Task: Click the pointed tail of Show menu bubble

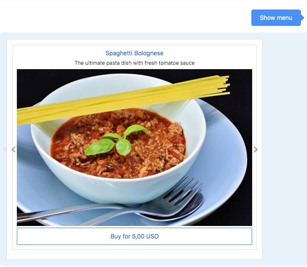Action: tap(303, 18)
